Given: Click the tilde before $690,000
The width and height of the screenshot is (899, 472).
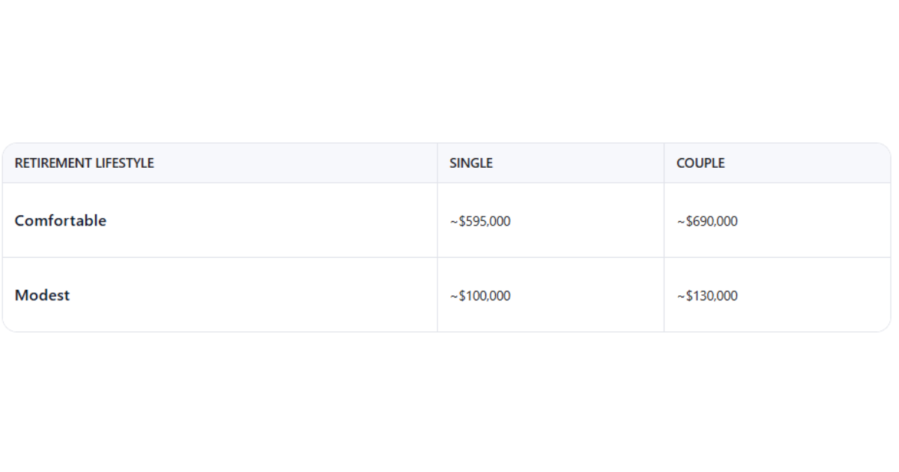Looking at the screenshot, I should click(681, 222).
